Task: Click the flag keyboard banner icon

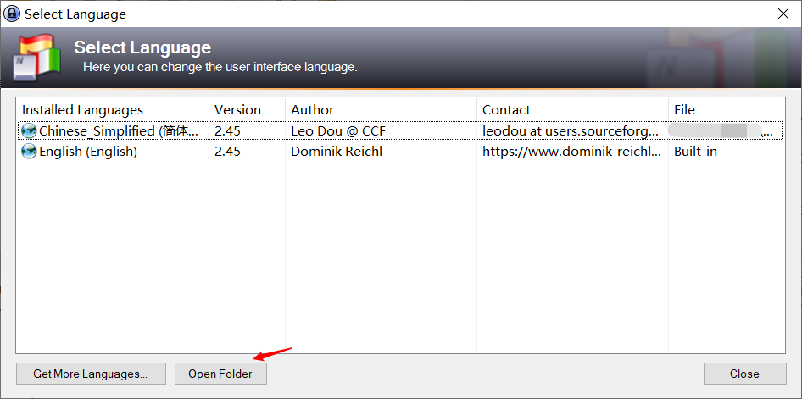Action: click(36, 58)
